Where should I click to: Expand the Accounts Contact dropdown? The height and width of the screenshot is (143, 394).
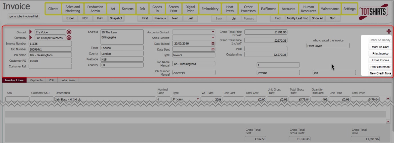(213, 32)
